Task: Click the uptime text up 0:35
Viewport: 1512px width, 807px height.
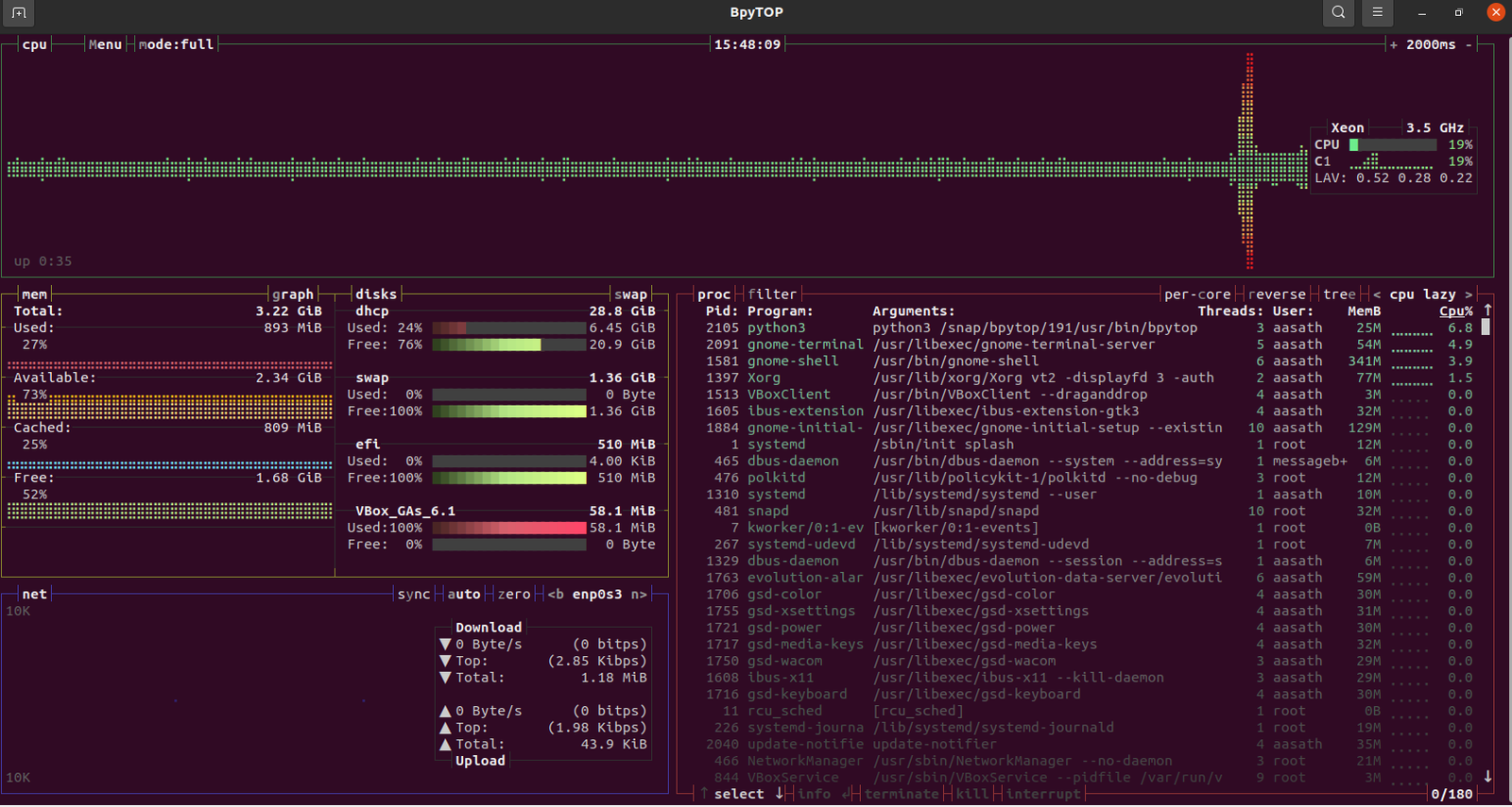Action: (43, 261)
